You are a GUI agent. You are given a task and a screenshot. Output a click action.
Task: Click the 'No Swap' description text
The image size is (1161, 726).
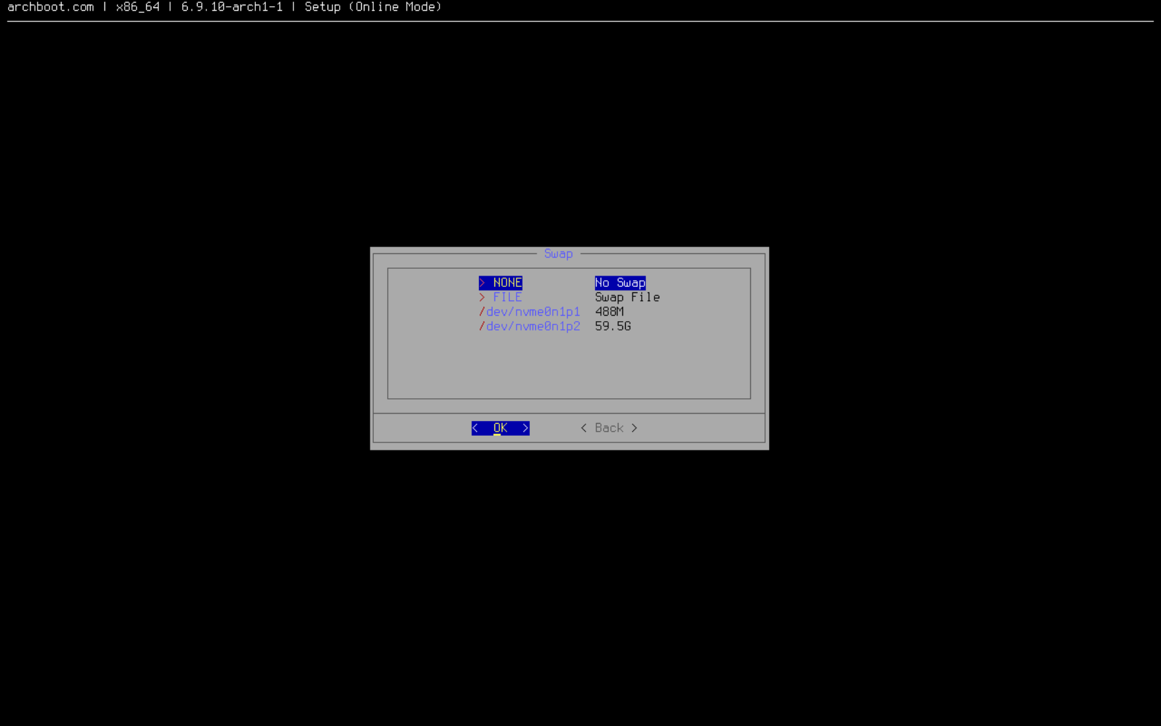point(620,283)
